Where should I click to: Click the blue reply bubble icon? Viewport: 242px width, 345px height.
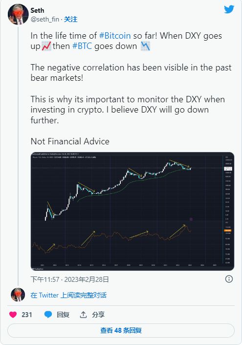pos(48,315)
